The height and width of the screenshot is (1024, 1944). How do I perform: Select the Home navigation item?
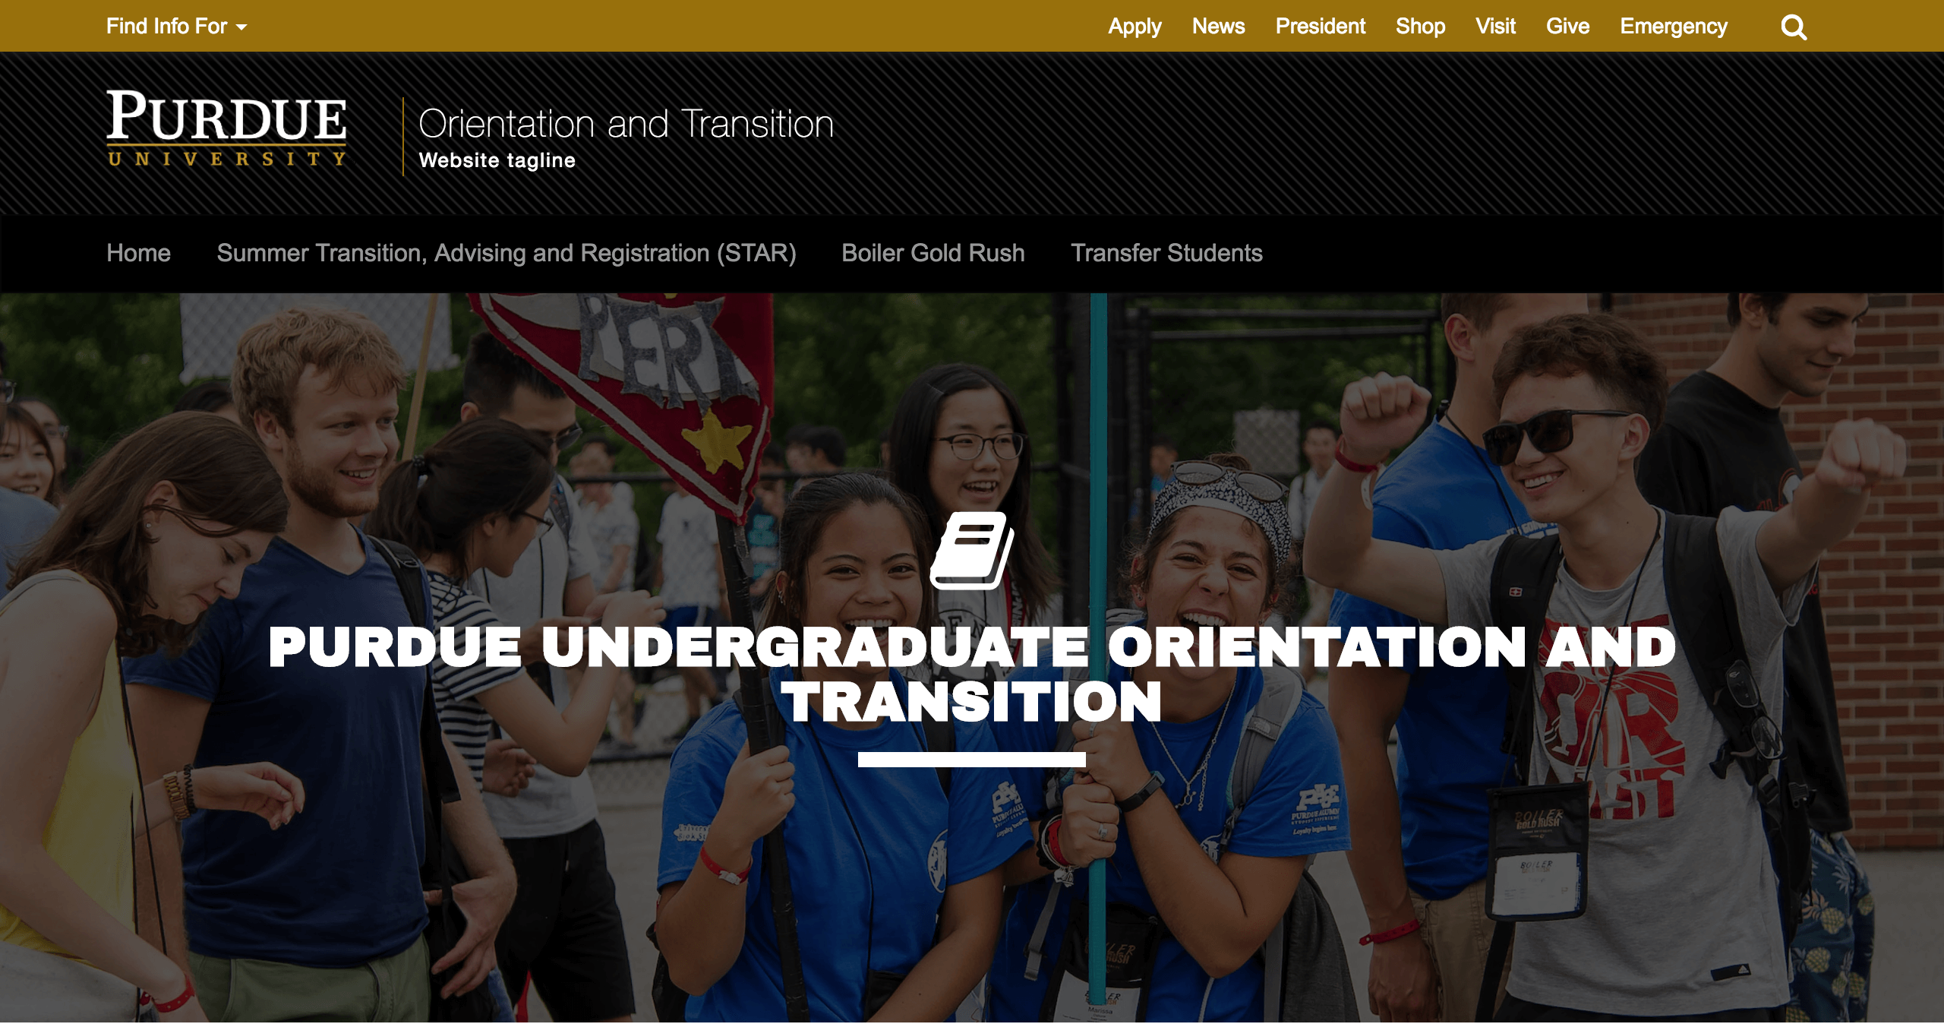tap(138, 253)
